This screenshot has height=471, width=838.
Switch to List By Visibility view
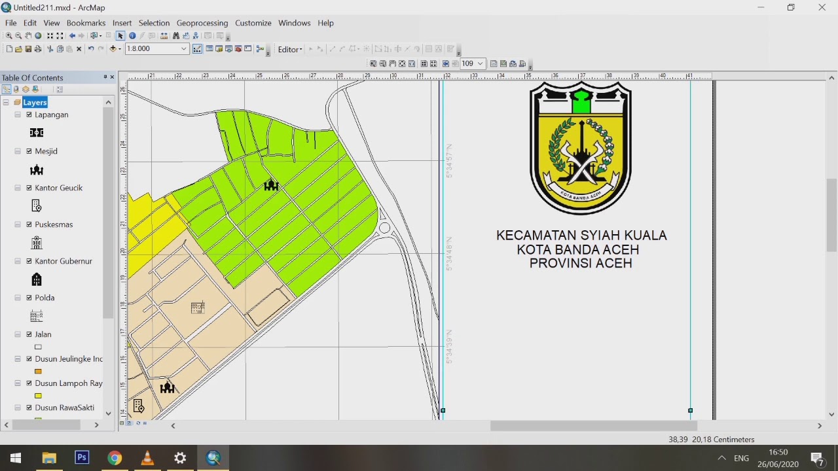pyautogui.click(x=26, y=90)
